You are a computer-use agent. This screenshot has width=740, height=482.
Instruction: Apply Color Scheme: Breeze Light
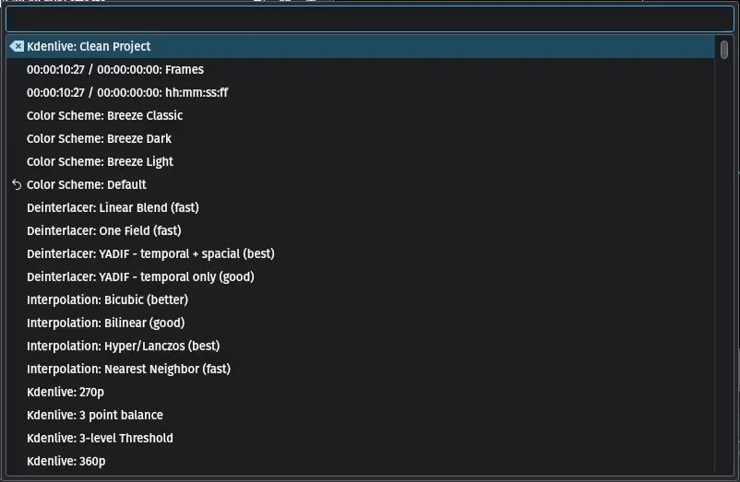[360, 161]
